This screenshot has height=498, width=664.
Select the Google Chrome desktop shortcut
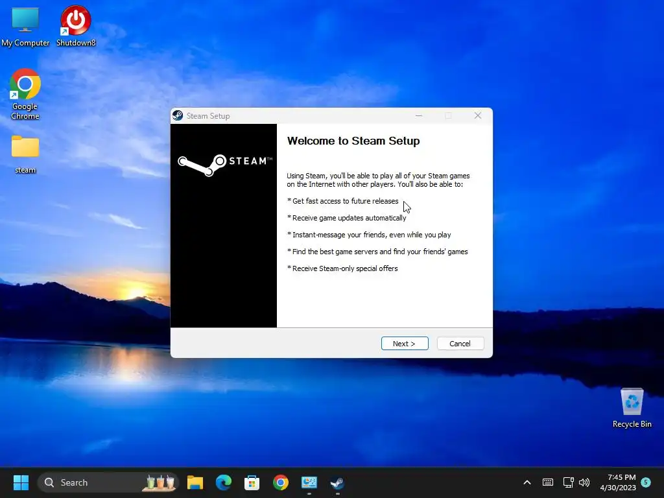[x=25, y=95]
